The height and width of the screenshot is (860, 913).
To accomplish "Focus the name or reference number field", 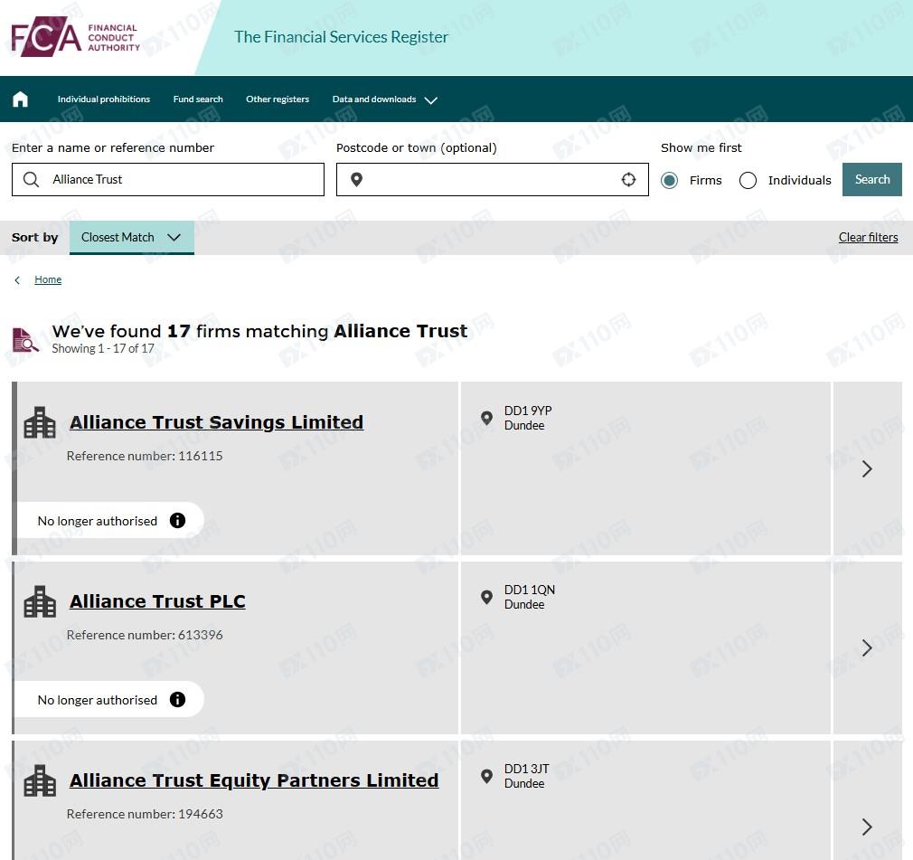I will (x=168, y=179).
